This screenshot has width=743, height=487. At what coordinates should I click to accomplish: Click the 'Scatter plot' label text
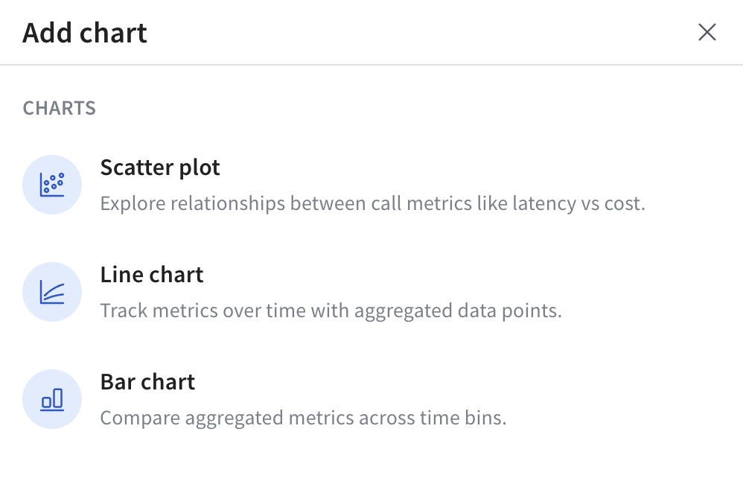click(159, 168)
